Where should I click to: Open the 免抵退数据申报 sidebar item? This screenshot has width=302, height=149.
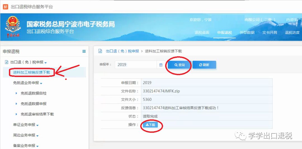pyautogui.click(x=34, y=104)
